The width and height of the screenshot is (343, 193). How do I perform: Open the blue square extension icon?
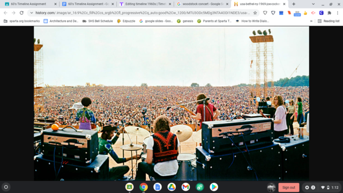point(281,13)
